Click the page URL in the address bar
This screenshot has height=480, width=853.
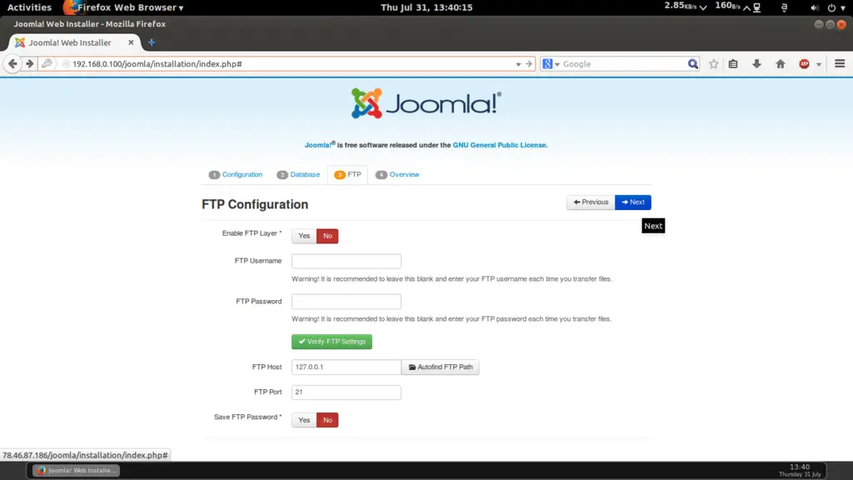[x=157, y=63]
